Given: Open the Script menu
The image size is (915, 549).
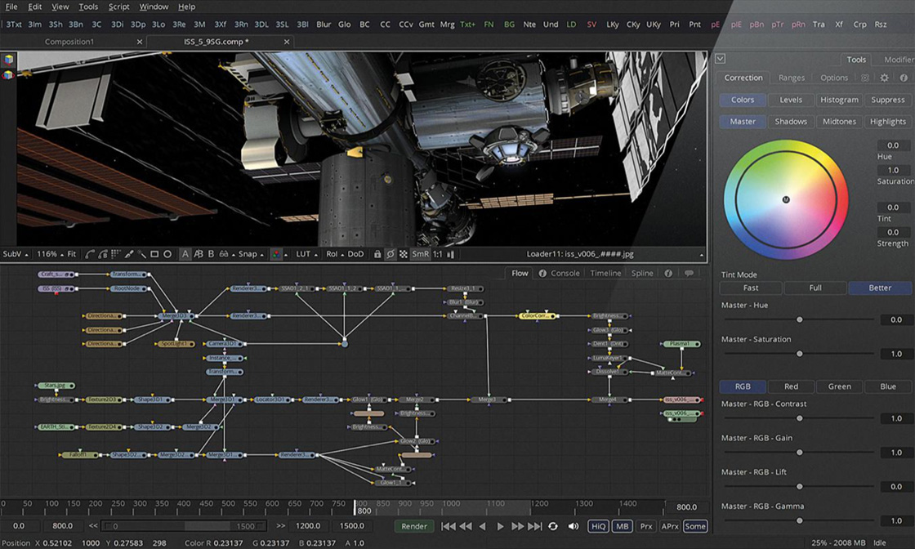Looking at the screenshot, I should (118, 7).
